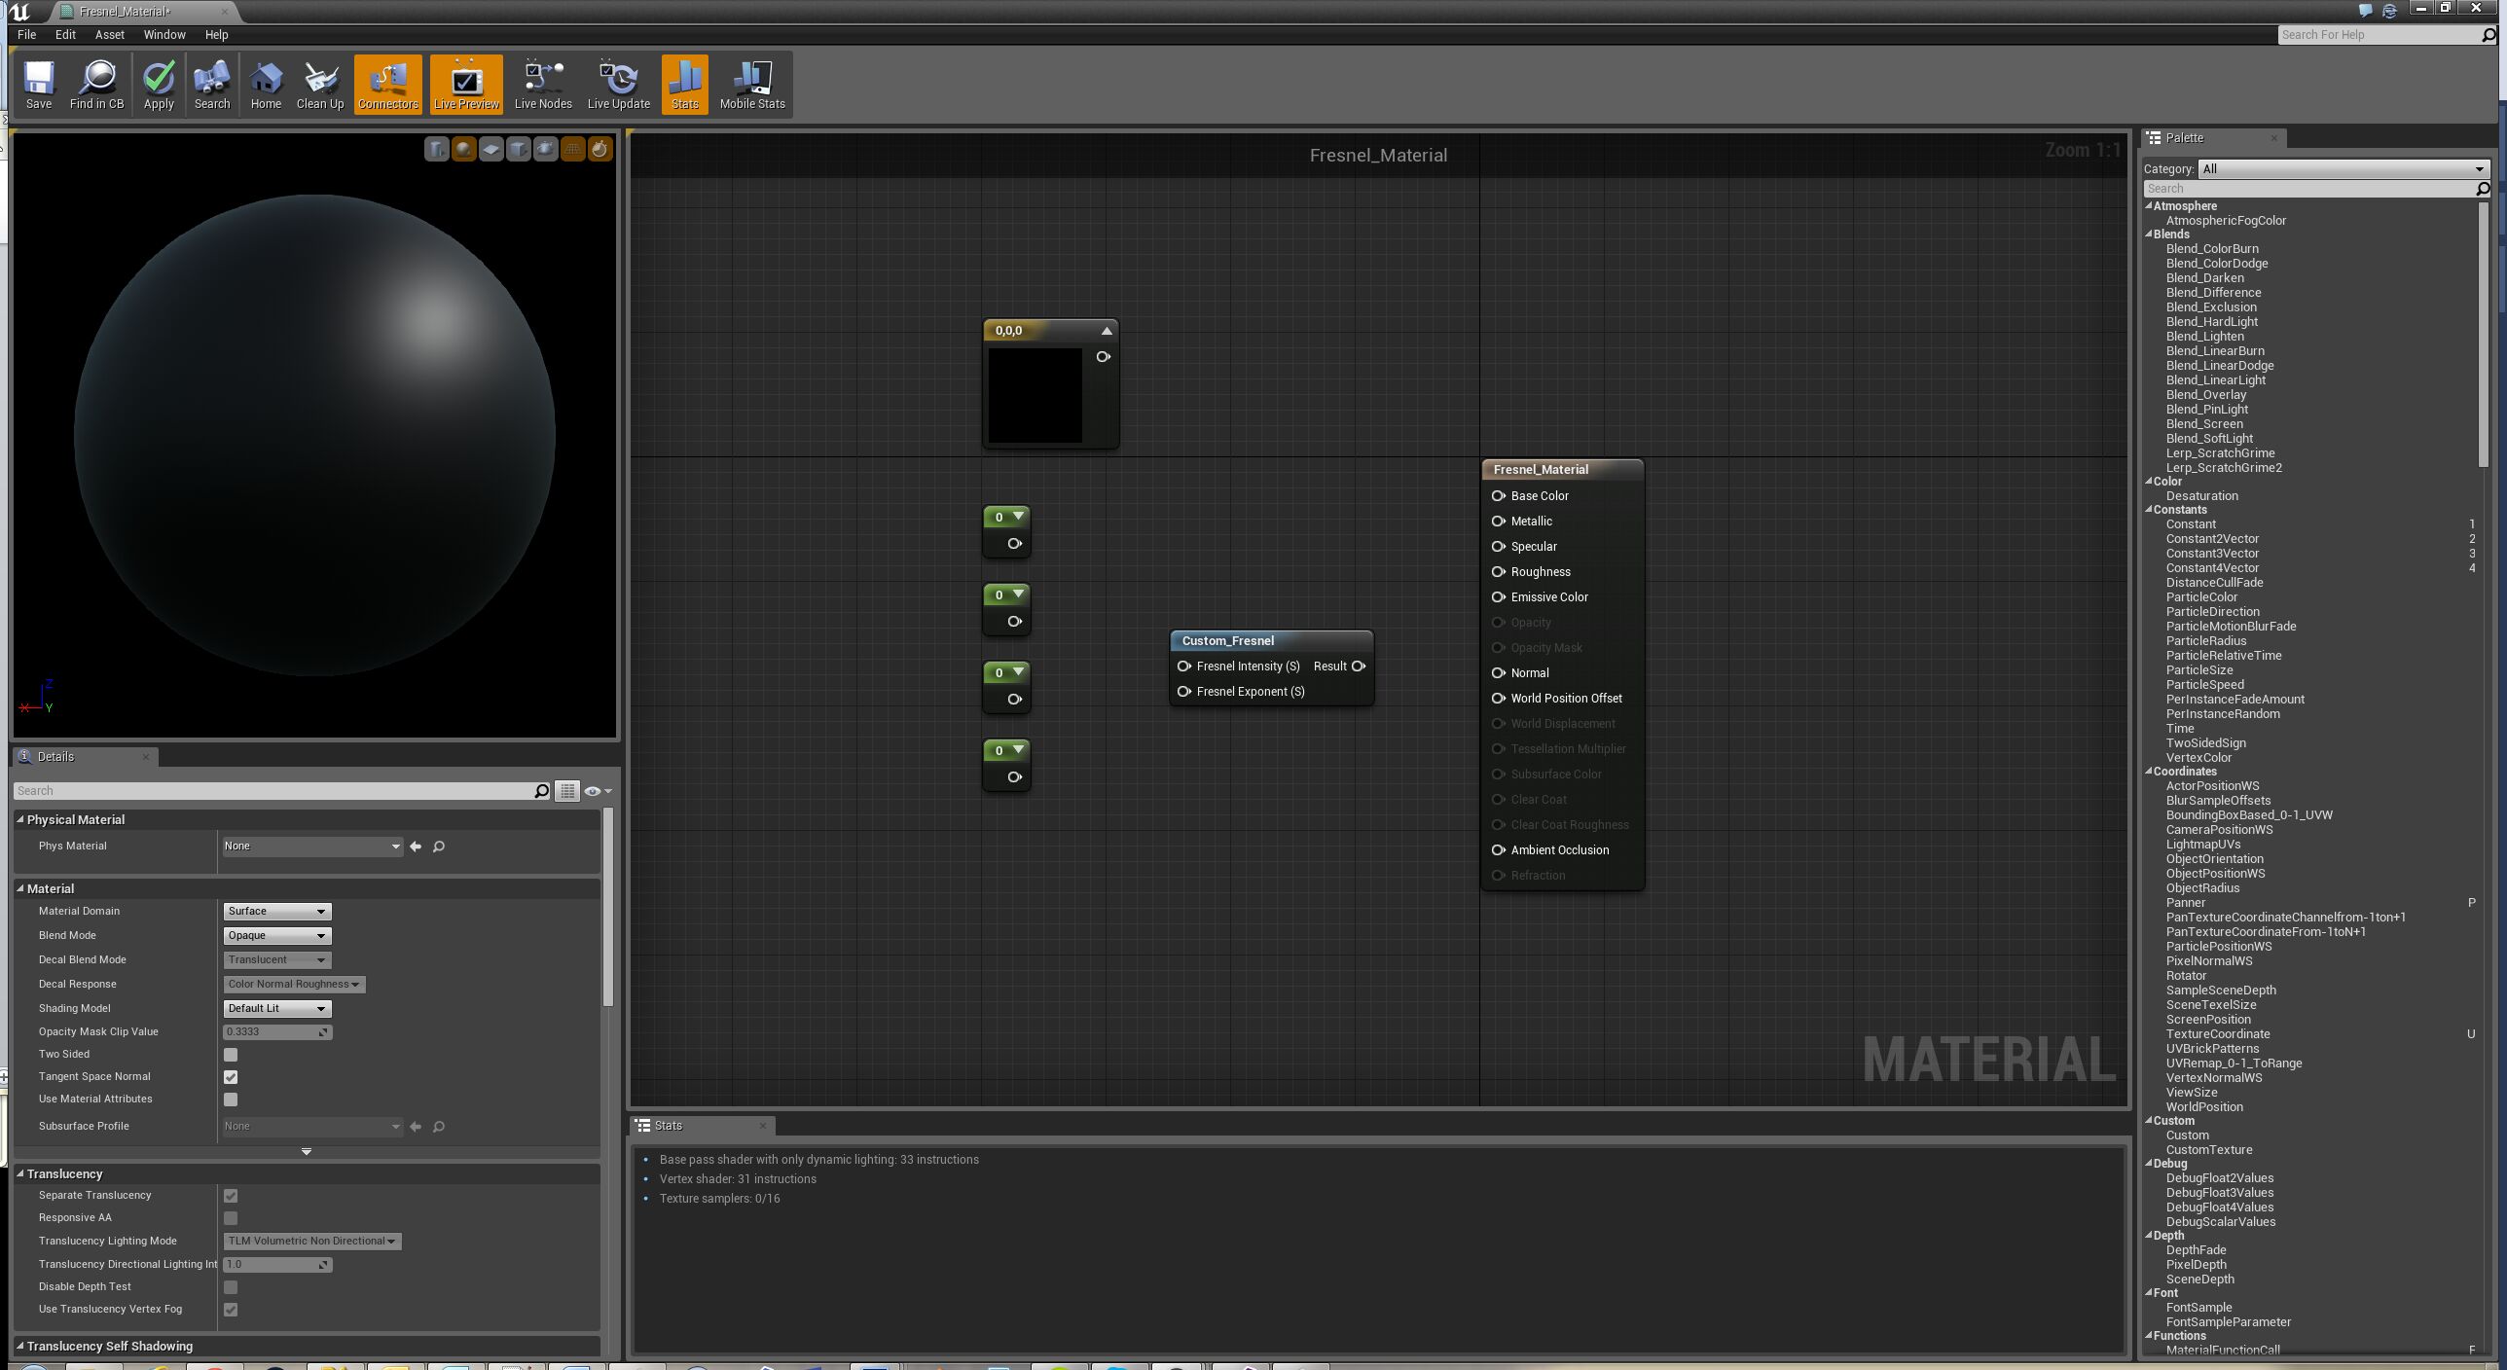The image size is (2507, 1370).
Task: Uncheck Separate Translucency option
Action: click(231, 1196)
